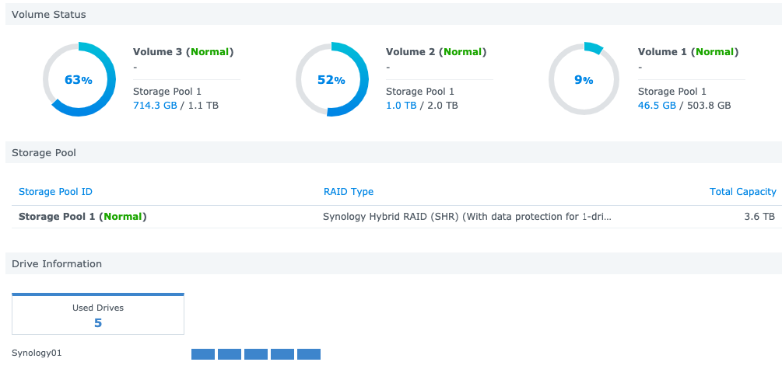The height and width of the screenshot is (369, 782).
Task: Click the truncated Synology Hybrid RAID description
Action: pos(467,217)
